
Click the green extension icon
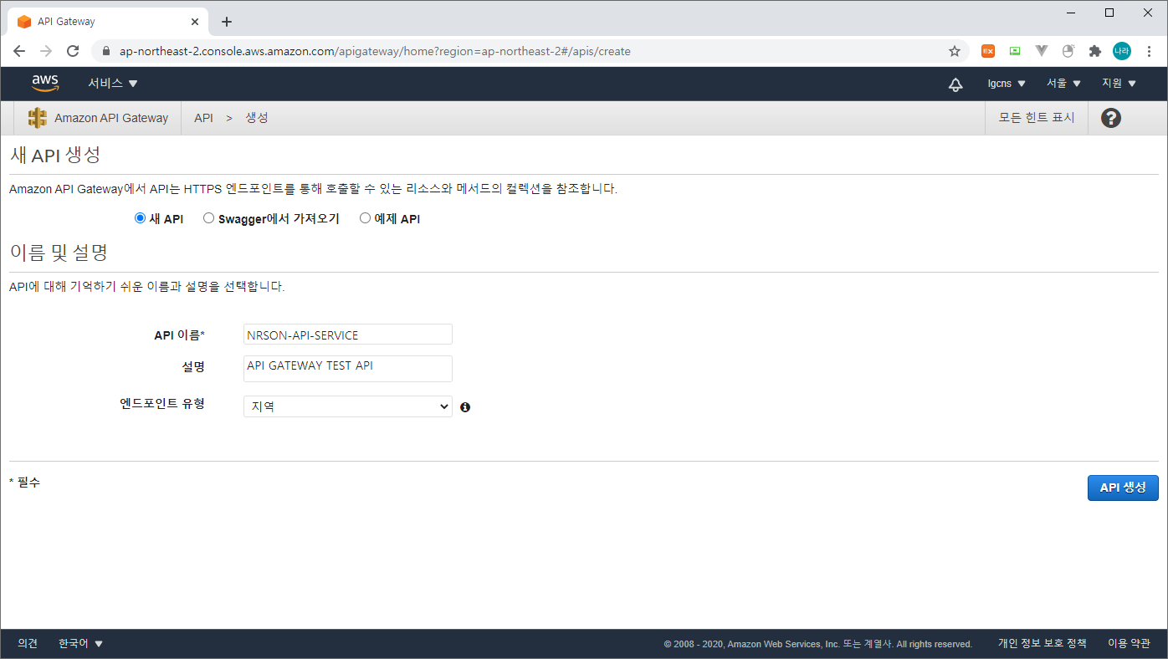tap(1015, 51)
